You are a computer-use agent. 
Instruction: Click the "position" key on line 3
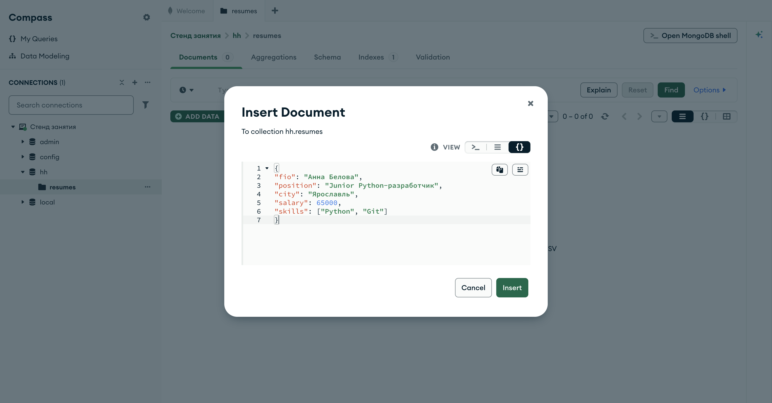click(x=295, y=186)
